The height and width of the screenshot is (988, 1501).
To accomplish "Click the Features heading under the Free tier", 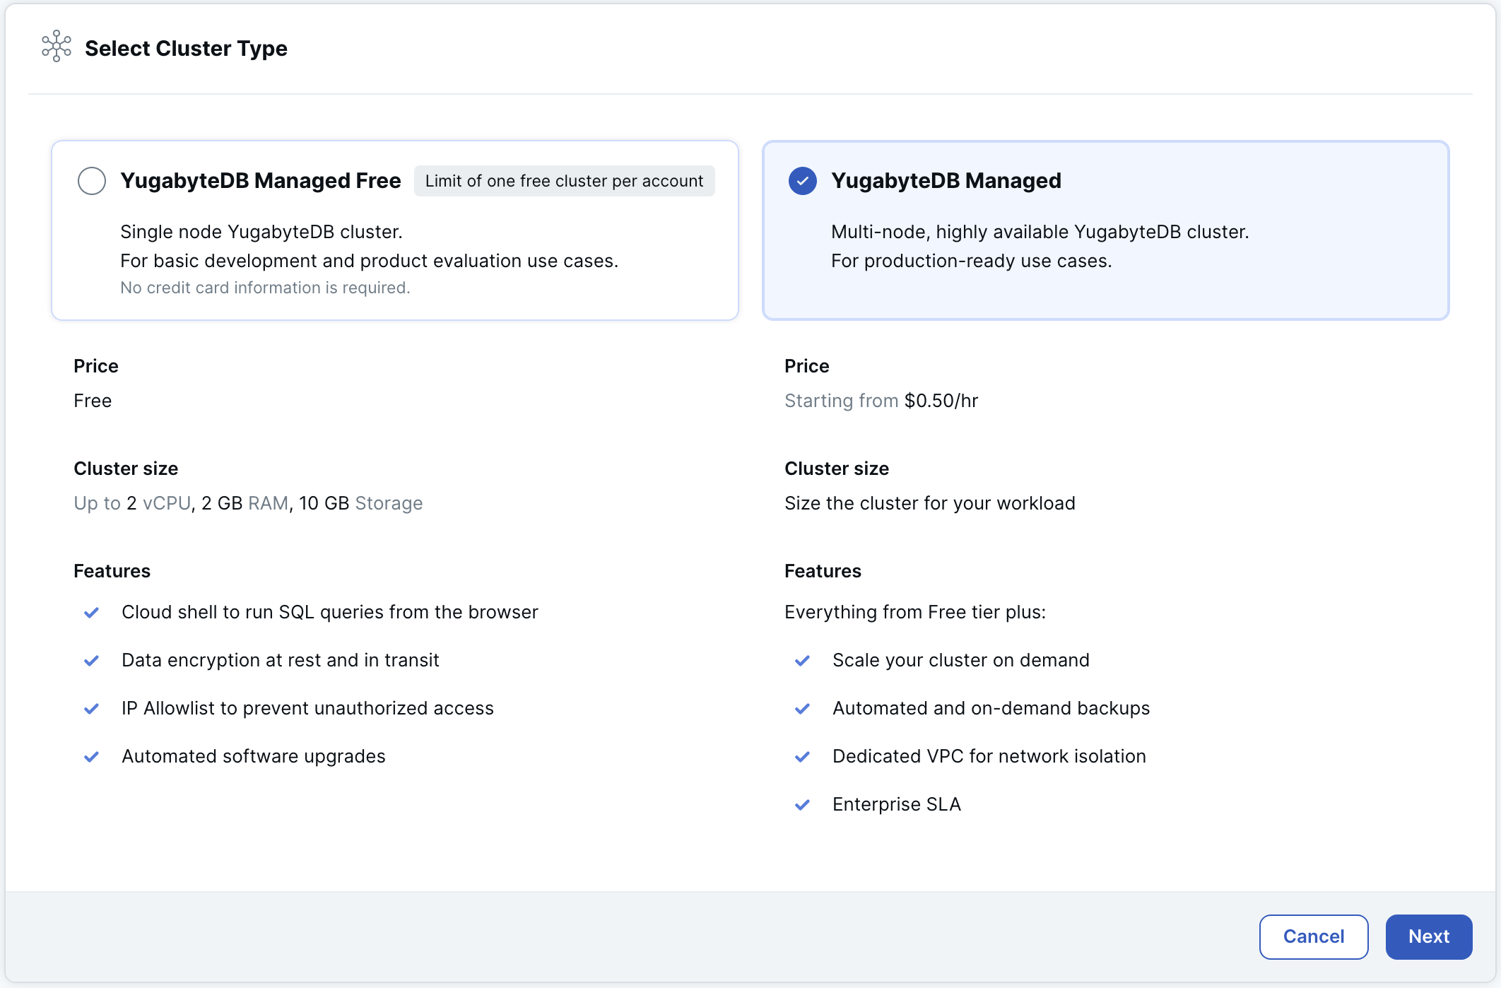I will click(112, 570).
